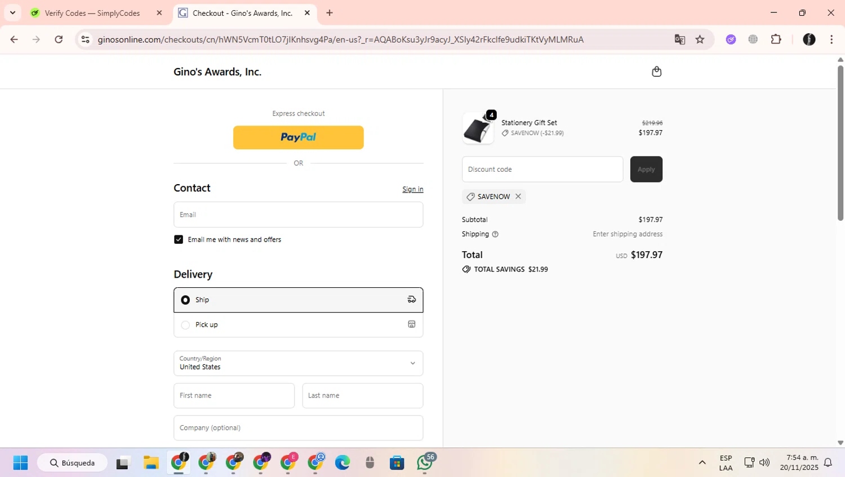Open the shopping cart bag icon
This screenshot has height=477, width=845.
[656, 72]
